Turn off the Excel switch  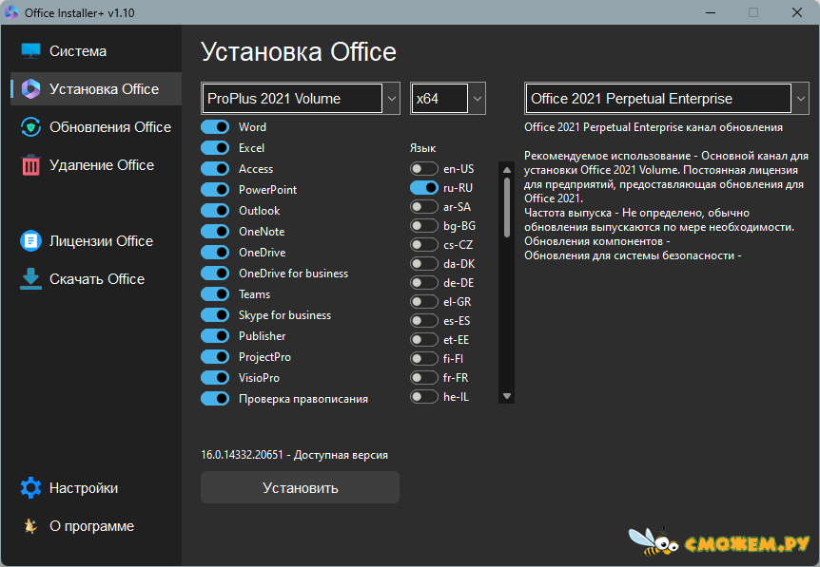pyautogui.click(x=215, y=148)
